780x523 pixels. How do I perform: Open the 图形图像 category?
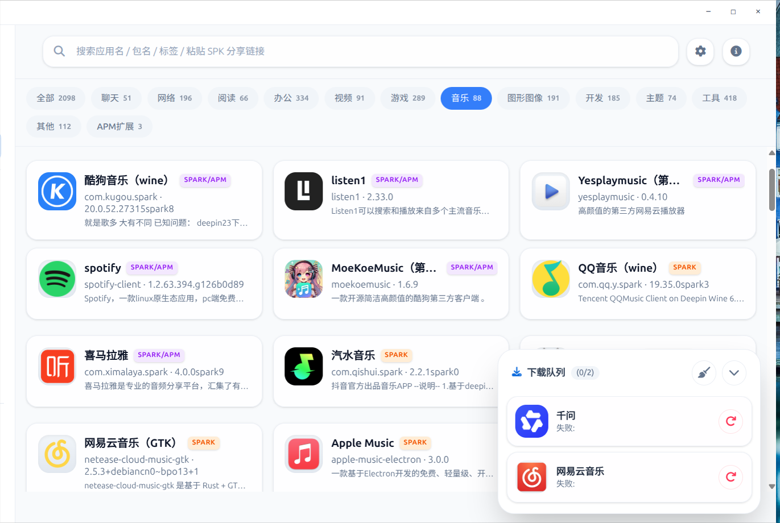[533, 98]
